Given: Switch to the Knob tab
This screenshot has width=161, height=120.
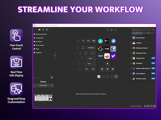Looking at the screenshot, I should pos(148,33).
